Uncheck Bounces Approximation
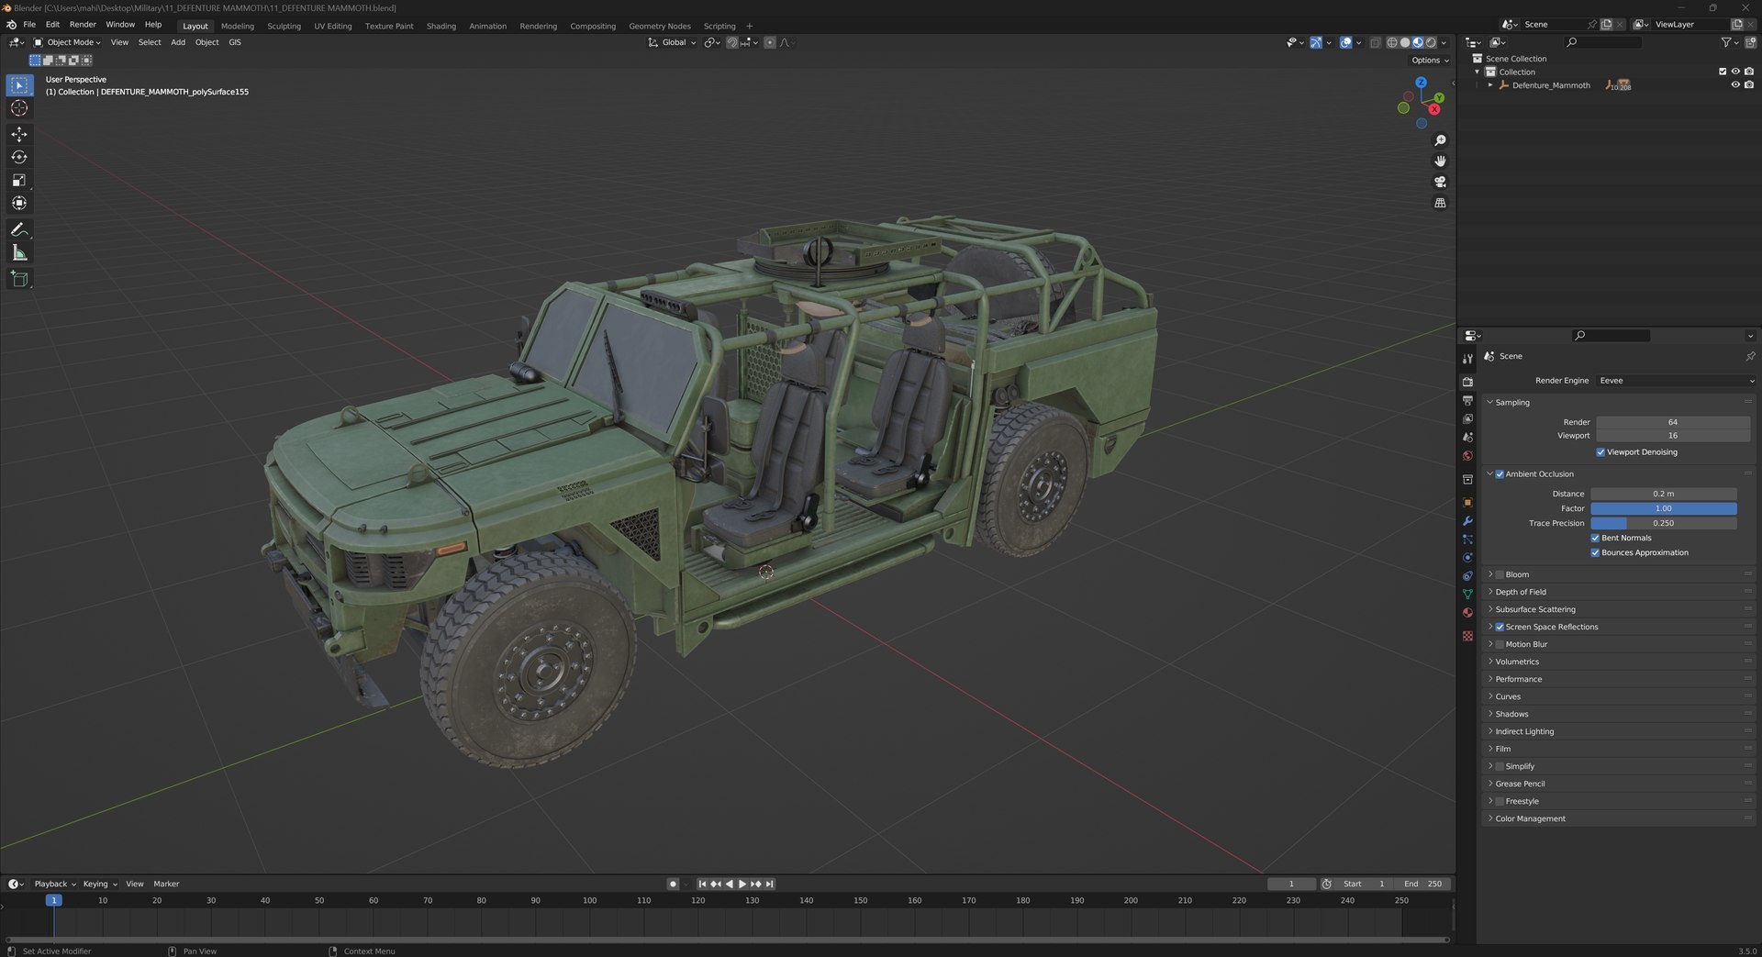Screen dimensions: 1762x957 1595,553
